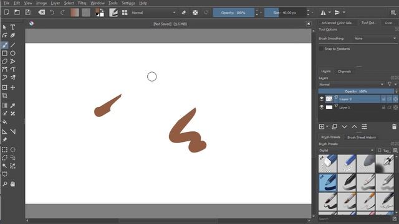The height and width of the screenshot is (224, 399).
Task: Open the layer filter funnel menu
Action: point(389,85)
